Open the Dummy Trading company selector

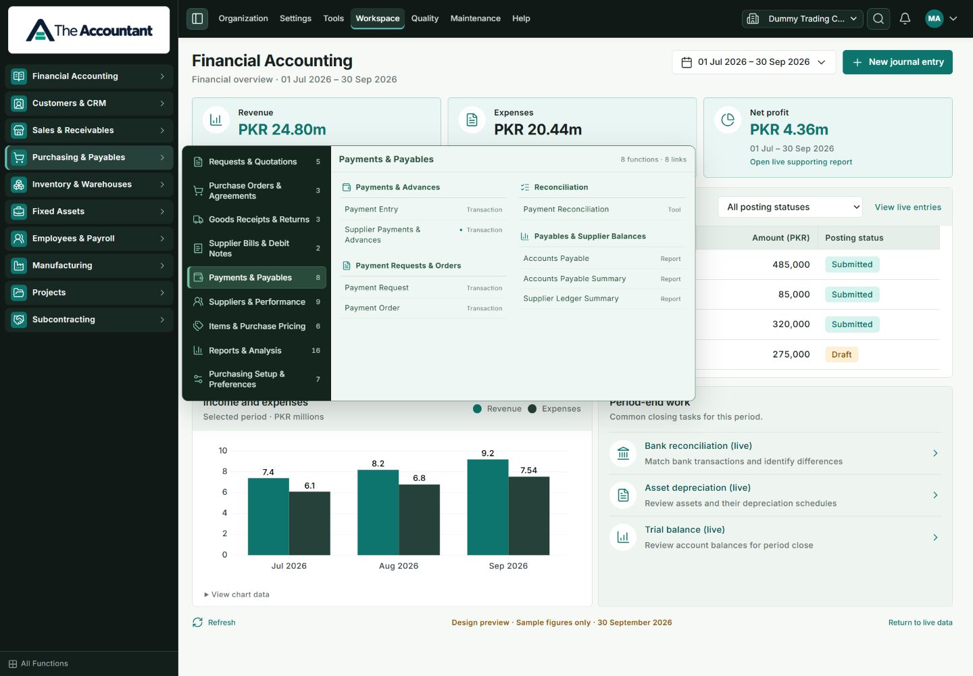pyautogui.click(x=803, y=19)
